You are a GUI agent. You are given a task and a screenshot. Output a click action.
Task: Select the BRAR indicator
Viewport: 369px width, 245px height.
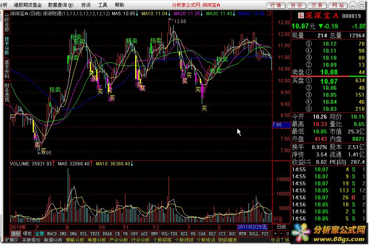click(x=107, y=234)
